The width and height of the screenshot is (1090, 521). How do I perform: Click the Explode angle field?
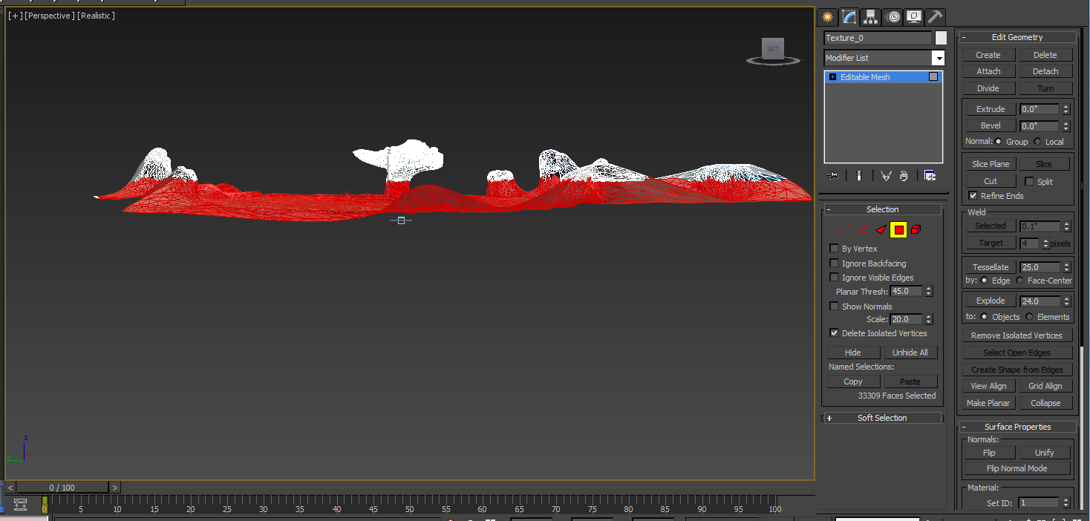tap(1041, 301)
